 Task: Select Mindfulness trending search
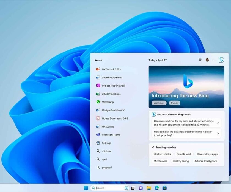coord(160,161)
